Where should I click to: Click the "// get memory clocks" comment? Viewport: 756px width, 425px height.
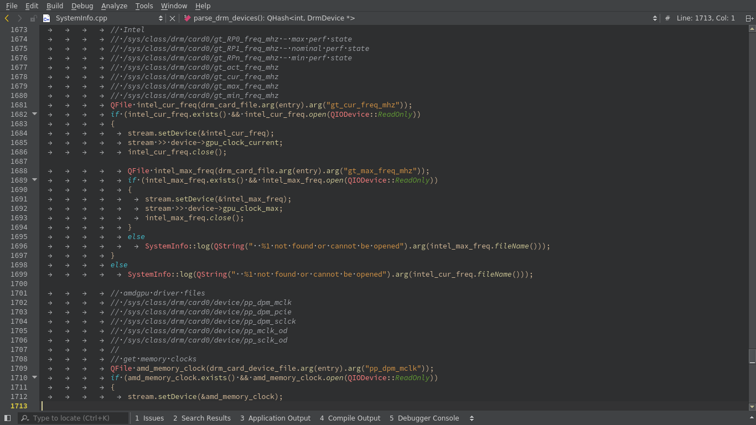[153, 359]
